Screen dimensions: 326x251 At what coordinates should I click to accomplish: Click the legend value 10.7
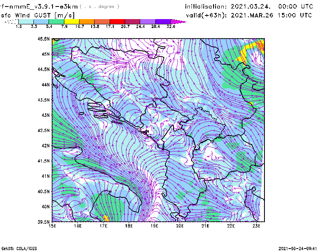[79, 26]
